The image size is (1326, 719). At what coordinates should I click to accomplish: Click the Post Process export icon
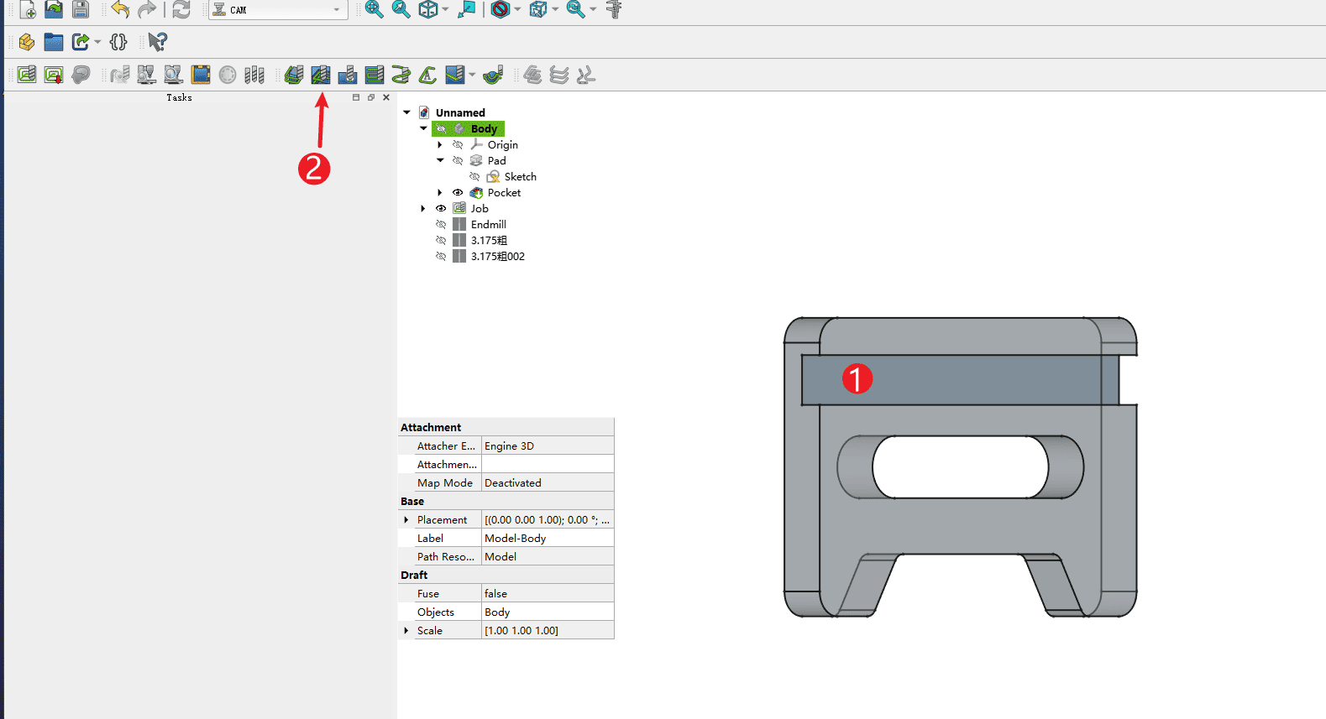point(54,76)
